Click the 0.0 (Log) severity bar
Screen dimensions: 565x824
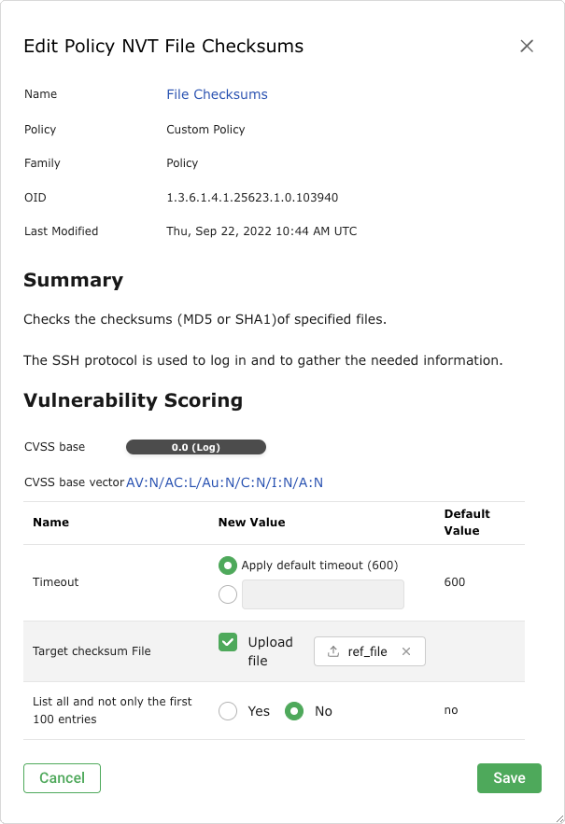pos(196,447)
